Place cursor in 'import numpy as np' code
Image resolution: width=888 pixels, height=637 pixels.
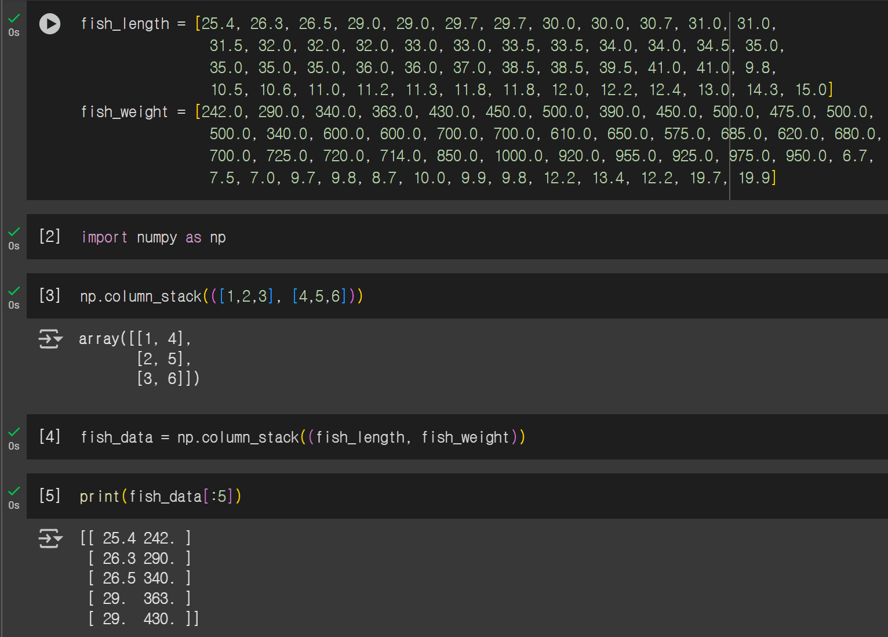154,237
